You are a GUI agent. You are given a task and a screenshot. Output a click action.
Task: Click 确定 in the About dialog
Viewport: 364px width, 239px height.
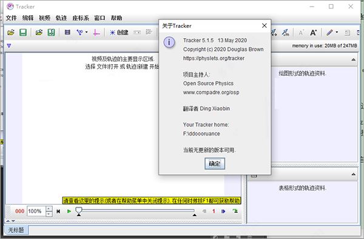(x=215, y=164)
